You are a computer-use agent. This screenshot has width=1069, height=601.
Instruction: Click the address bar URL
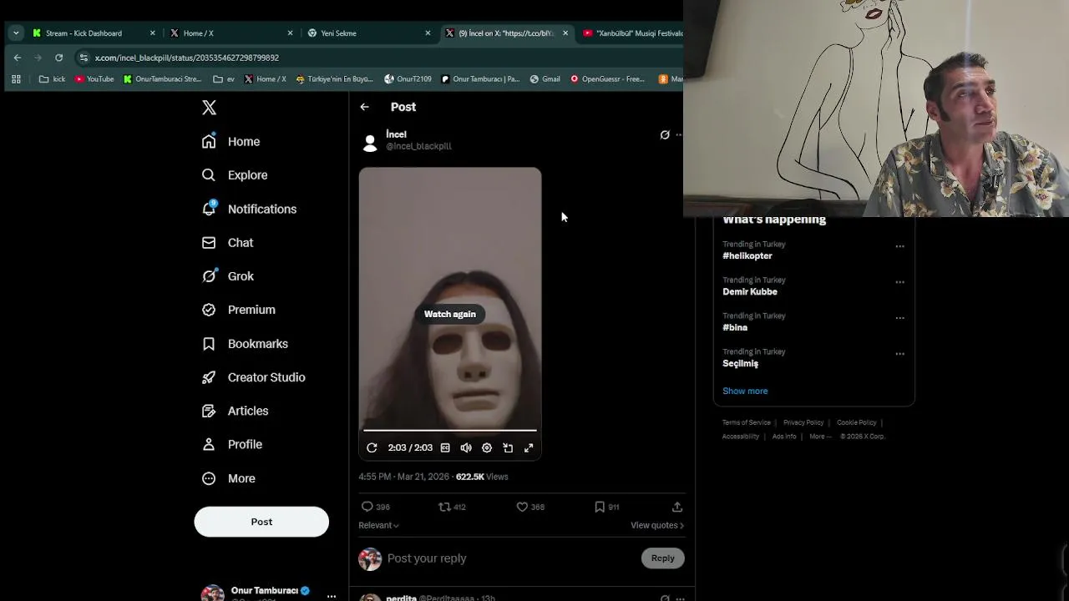tap(187, 58)
